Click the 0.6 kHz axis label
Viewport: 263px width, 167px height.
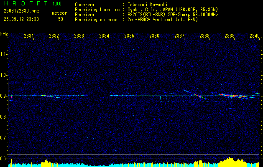tap(3, 159)
